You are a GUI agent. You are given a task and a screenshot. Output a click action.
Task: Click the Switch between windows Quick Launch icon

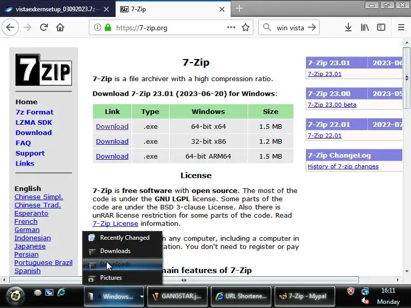click(x=49, y=292)
